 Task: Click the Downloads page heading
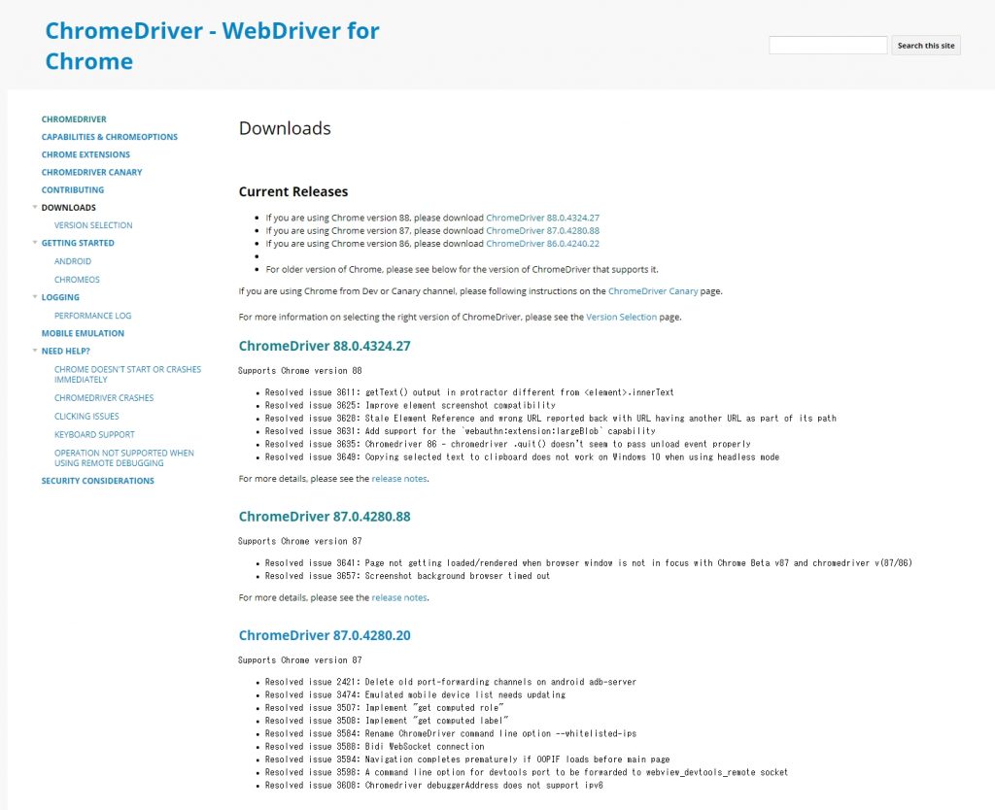285,129
